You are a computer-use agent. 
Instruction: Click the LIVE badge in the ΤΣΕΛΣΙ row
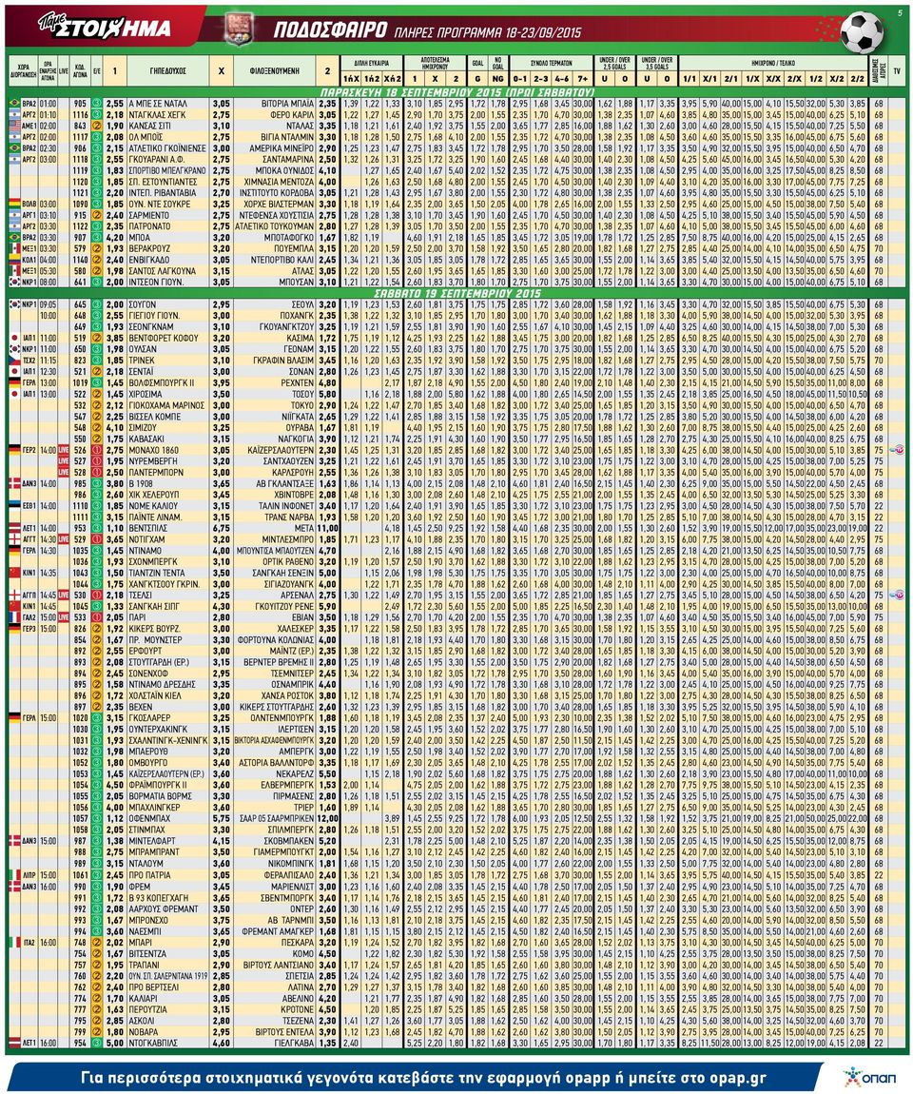coord(64,596)
